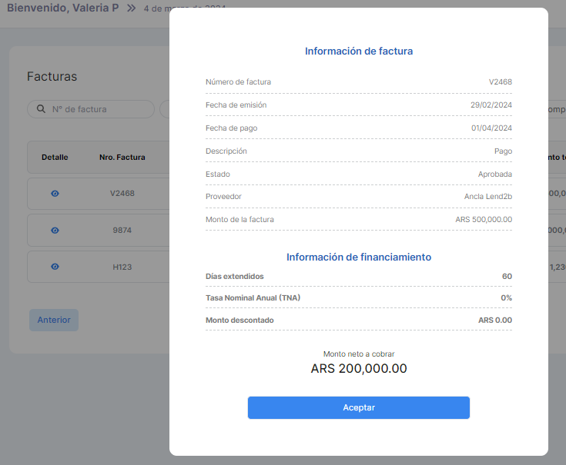The height and width of the screenshot is (465, 566).
Task: Click the Detalle column header
Action: pyautogui.click(x=55, y=157)
